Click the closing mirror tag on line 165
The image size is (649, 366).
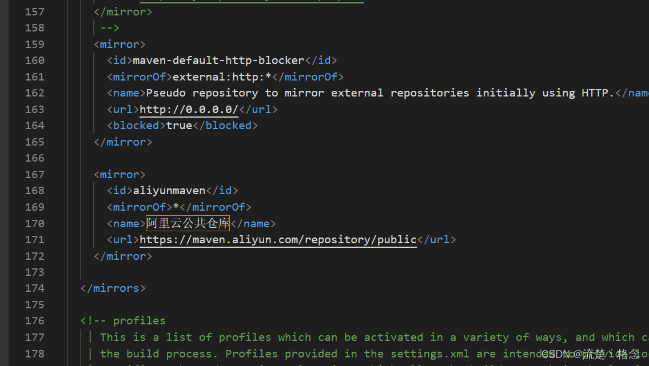[123, 142]
